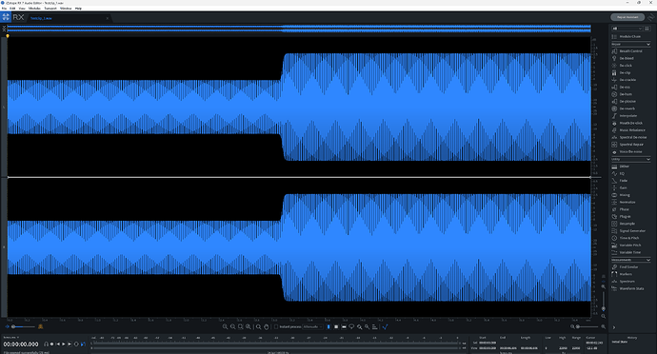This screenshot has height=354, width=657.
Task: Toggle loop playback in transport controls
Action: click(76, 344)
